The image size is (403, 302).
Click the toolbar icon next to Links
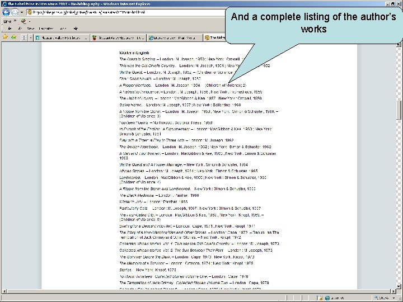pos(24,21)
